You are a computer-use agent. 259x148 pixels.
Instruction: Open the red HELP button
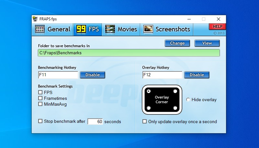(217, 26)
